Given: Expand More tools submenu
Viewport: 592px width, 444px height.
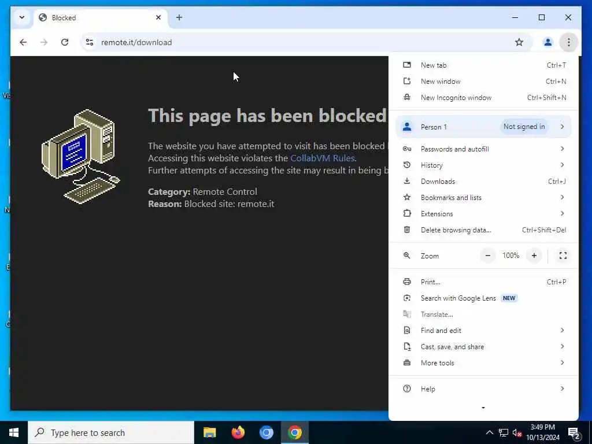Looking at the screenshot, I should 483,363.
